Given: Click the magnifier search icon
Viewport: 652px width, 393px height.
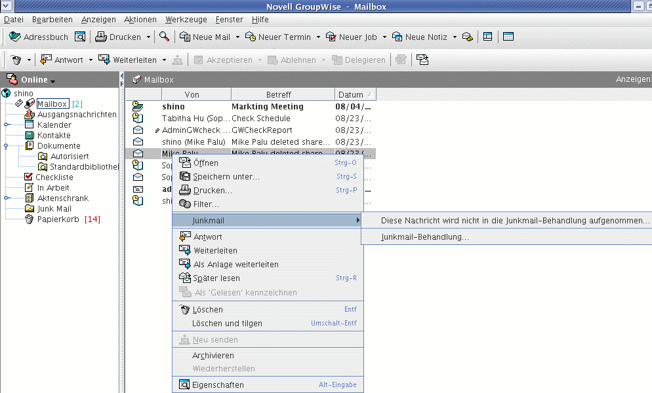Looking at the screenshot, I should pos(164,37).
